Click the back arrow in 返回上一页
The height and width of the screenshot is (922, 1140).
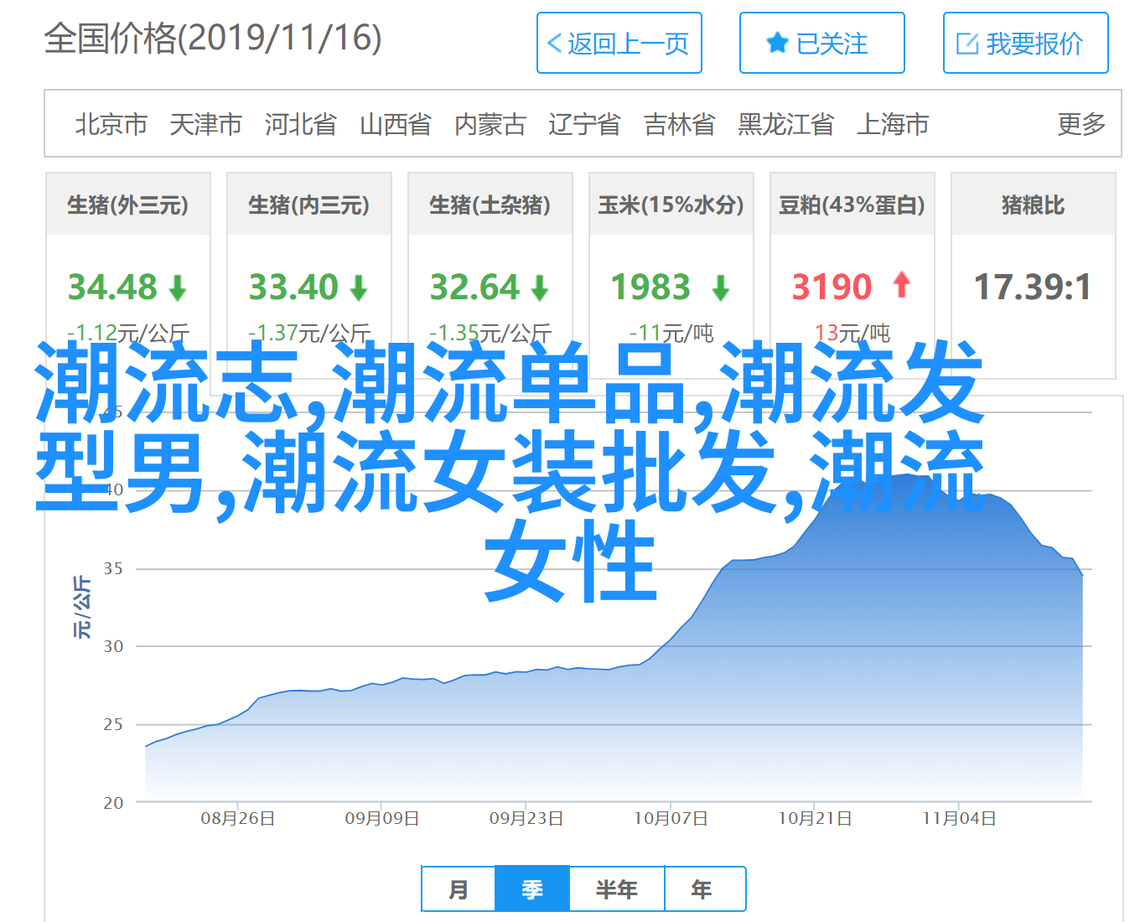point(554,44)
